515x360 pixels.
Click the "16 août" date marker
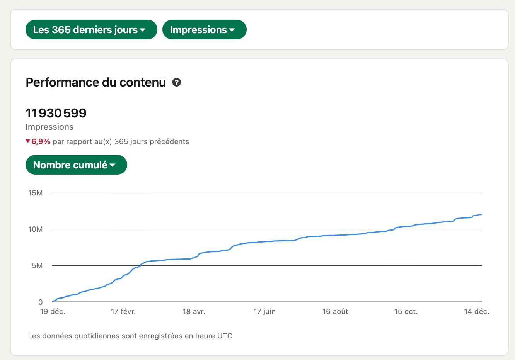pos(335,312)
